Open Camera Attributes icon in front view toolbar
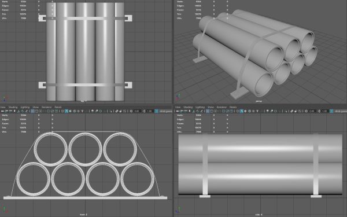 (x=10, y=111)
